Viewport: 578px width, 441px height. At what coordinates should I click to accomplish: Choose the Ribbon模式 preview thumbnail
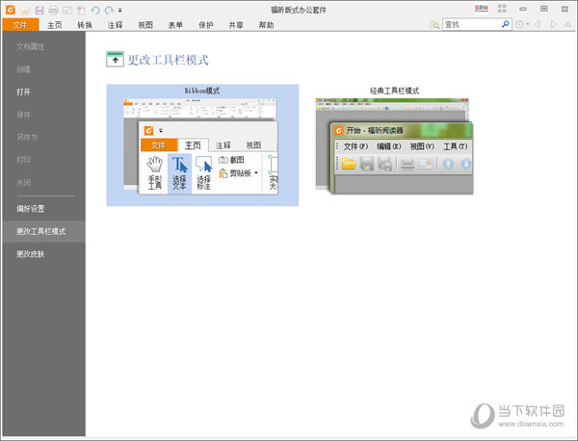[202, 145]
